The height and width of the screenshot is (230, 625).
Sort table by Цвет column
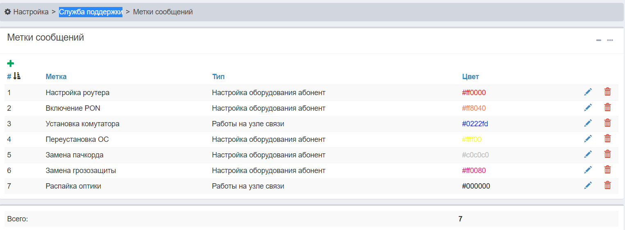click(x=470, y=77)
